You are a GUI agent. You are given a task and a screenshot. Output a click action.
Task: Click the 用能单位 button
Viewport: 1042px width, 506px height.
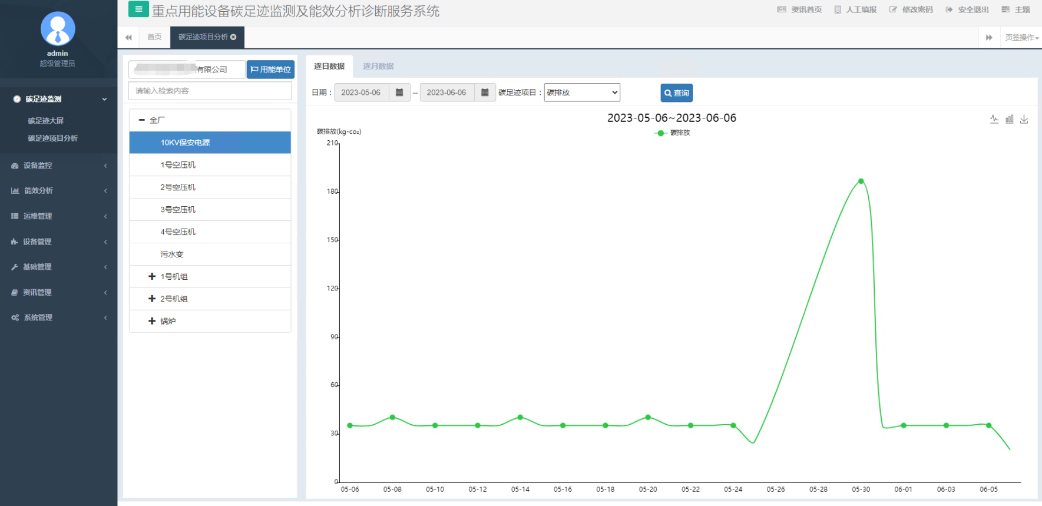click(x=270, y=70)
